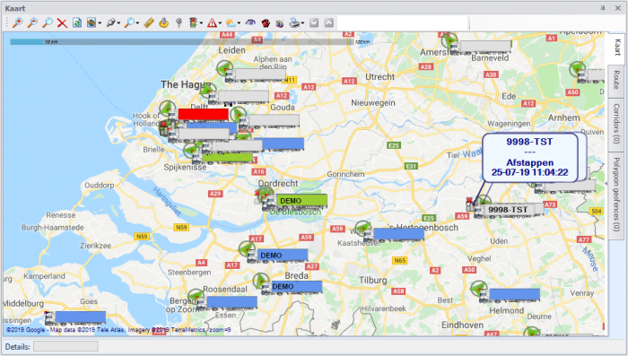Click the pushpin locate icon
The height and width of the screenshot is (356, 628).
click(110, 22)
